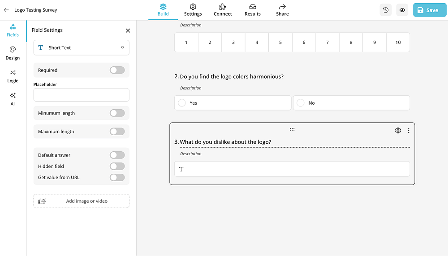
Task: Enable the Maximum length toggle
Action: 117,132
